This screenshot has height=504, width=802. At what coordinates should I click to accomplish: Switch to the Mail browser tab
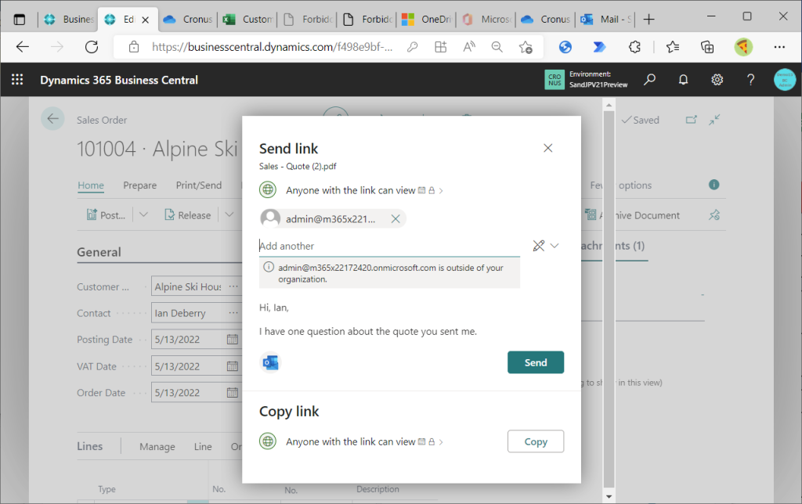coord(607,20)
